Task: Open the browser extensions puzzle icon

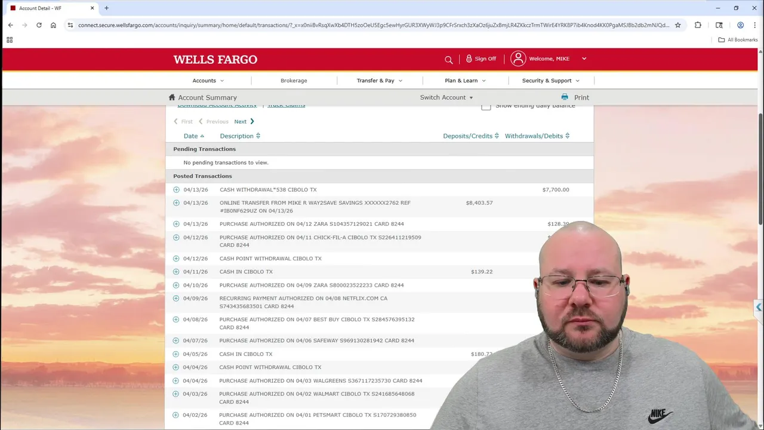Action: [x=698, y=25]
